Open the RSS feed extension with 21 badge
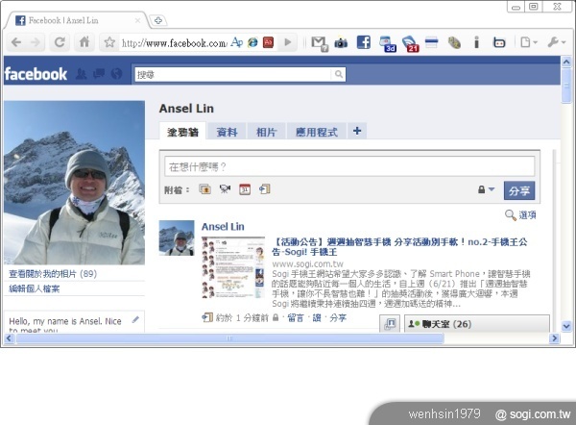This screenshot has width=576, height=425. 410,44
